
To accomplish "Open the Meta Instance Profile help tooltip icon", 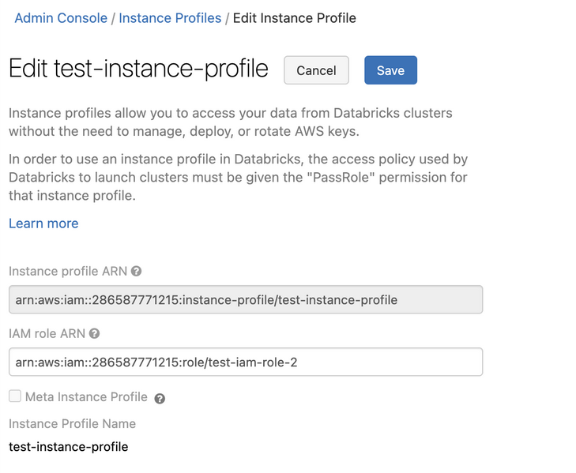I will pos(160,399).
